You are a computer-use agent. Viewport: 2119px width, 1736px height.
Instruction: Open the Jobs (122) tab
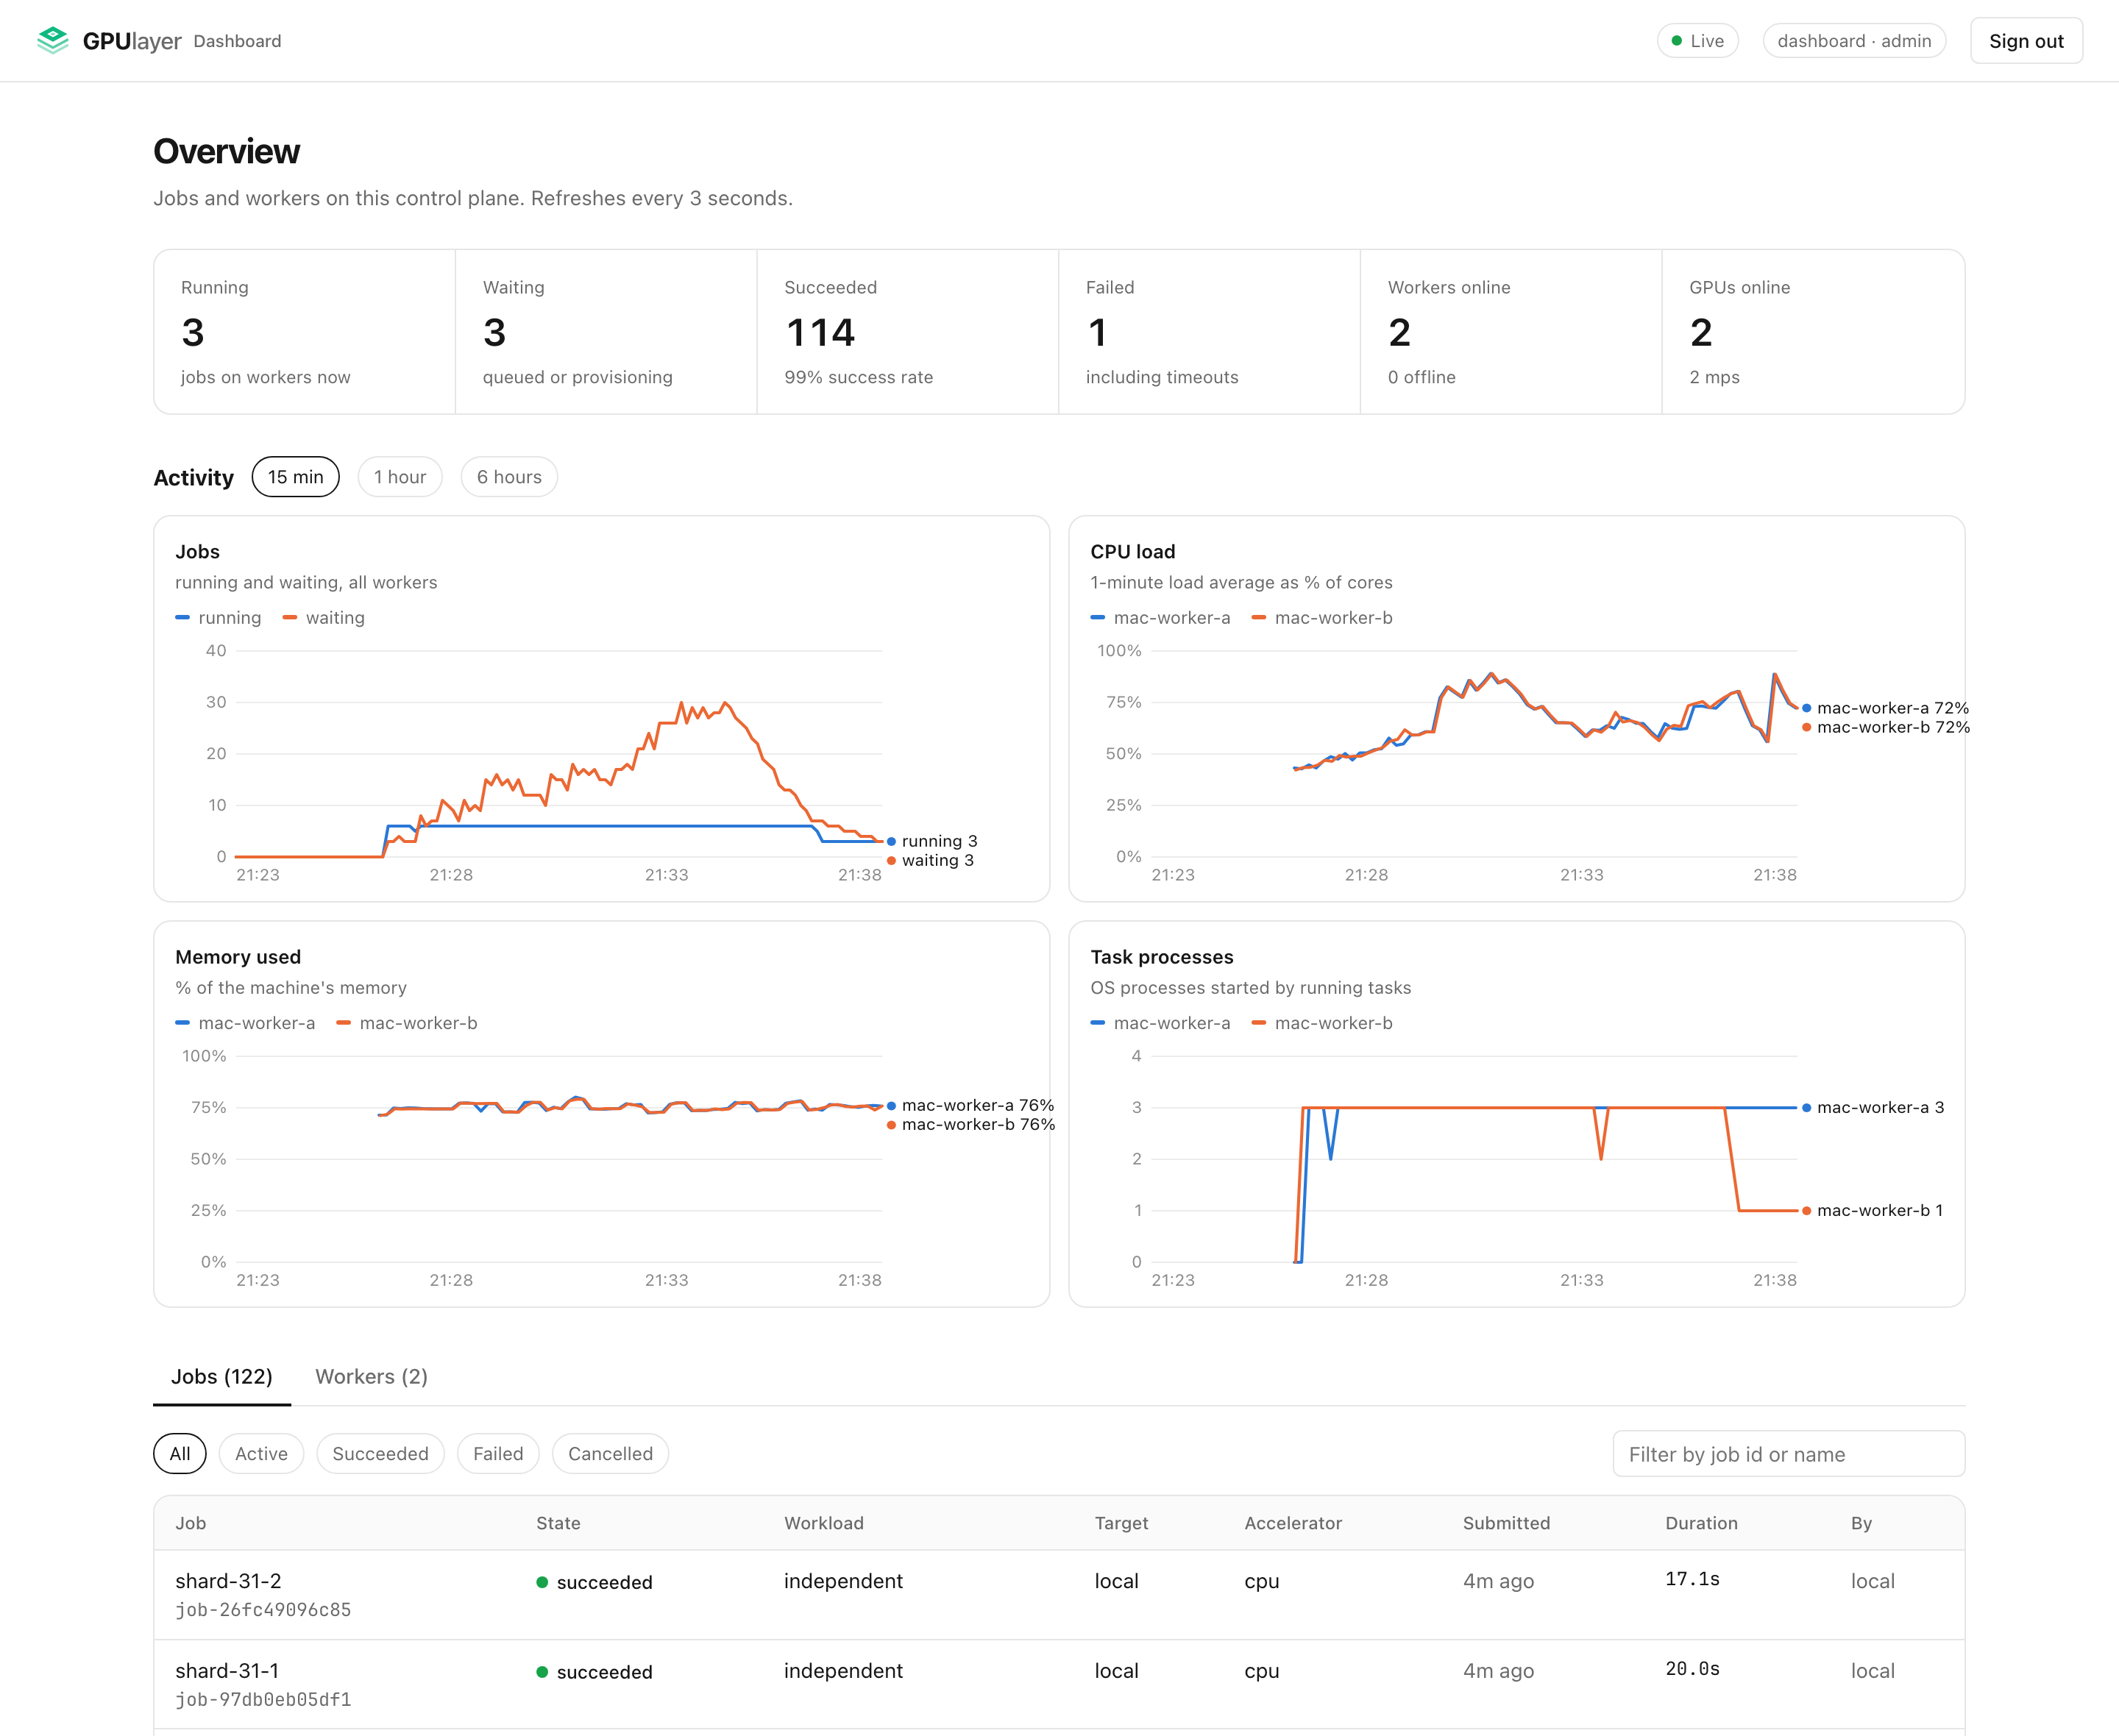(x=221, y=1376)
